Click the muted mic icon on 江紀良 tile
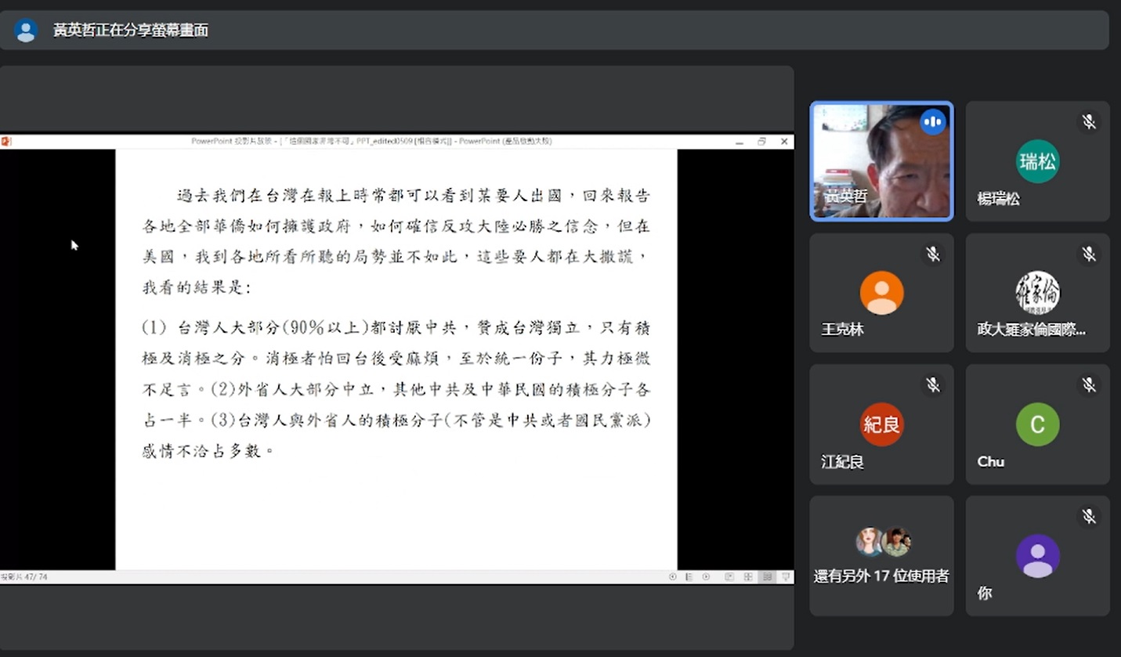 932,384
